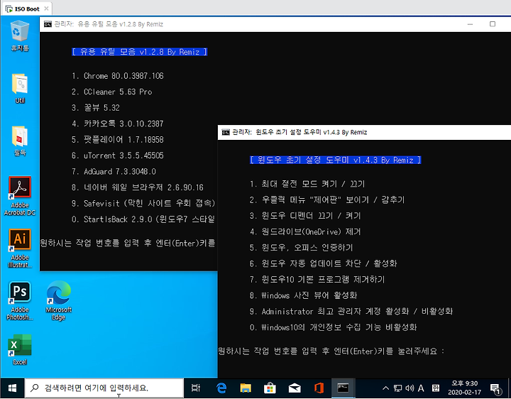Open the Util folder on desktop

coord(20,89)
